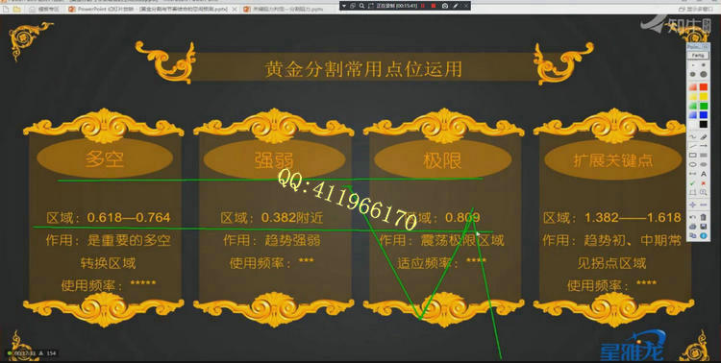Activate the magnifier zoom tool
721x363 pixels.
pyautogui.click(x=704, y=192)
